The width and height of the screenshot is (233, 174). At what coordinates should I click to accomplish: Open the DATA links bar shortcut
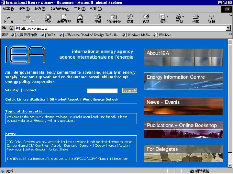49,35
